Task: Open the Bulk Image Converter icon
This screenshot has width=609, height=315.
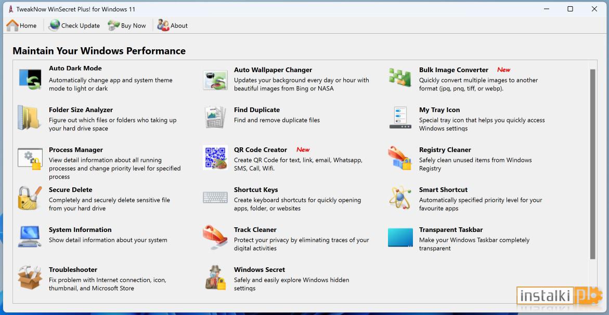Action: pos(400,77)
